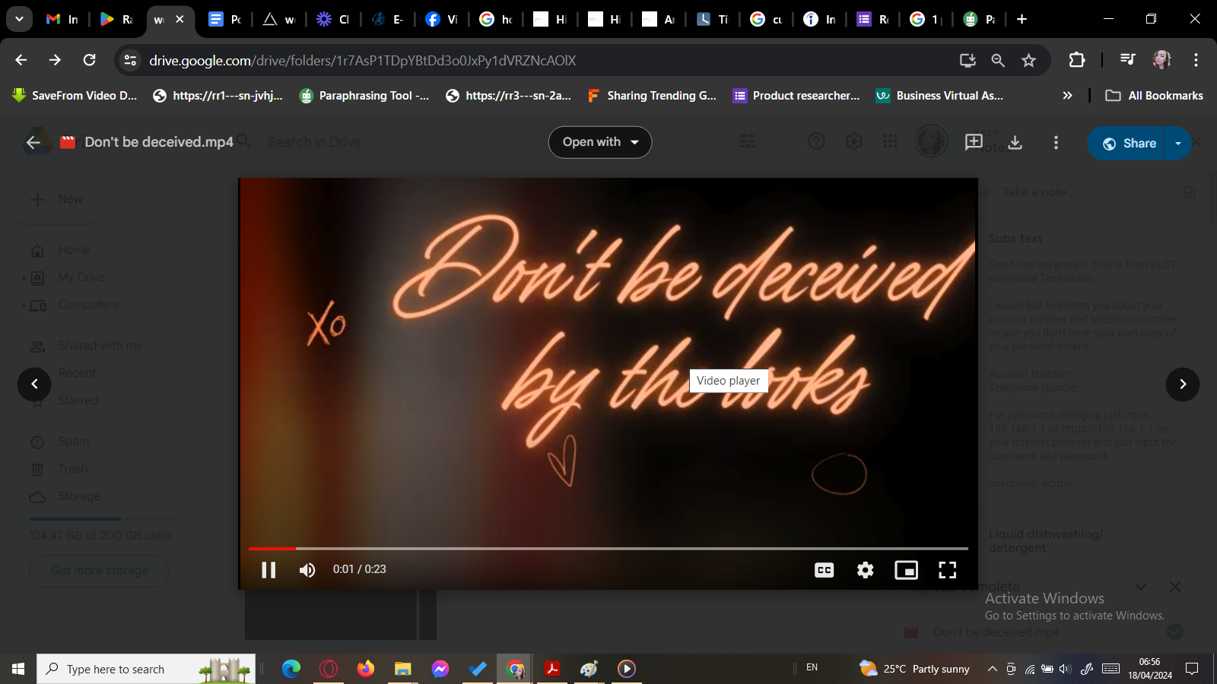Open the weather widget showing 25°C
Image resolution: width=1217 pixels, height=684 pixels.
[914, 669]
